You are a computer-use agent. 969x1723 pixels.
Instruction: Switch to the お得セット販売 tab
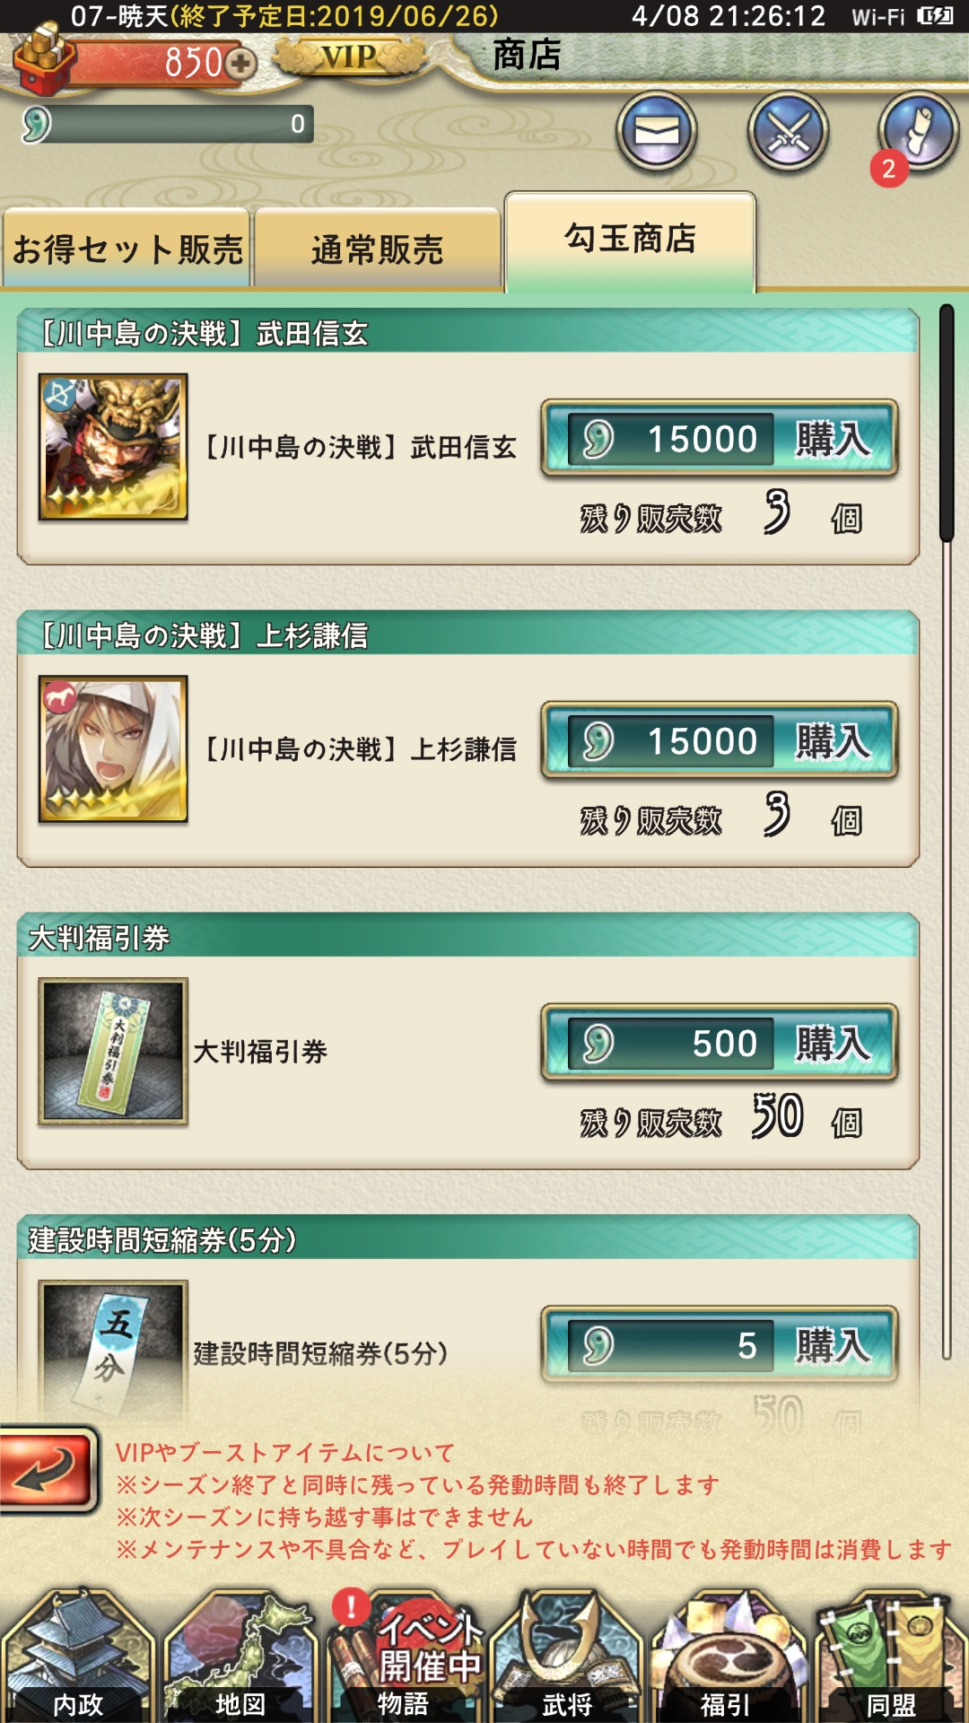point(127,249)
